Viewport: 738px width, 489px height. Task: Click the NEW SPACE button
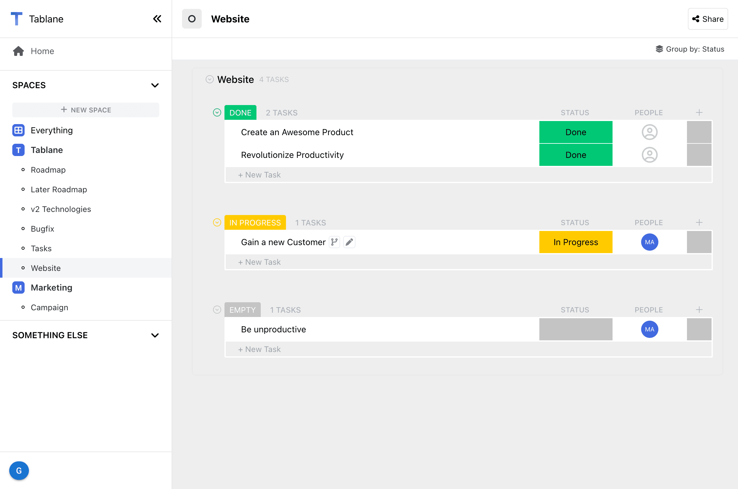[85, 110]
